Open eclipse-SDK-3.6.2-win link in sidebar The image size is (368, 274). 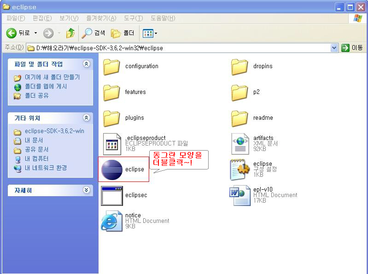(x=54, y=131)
